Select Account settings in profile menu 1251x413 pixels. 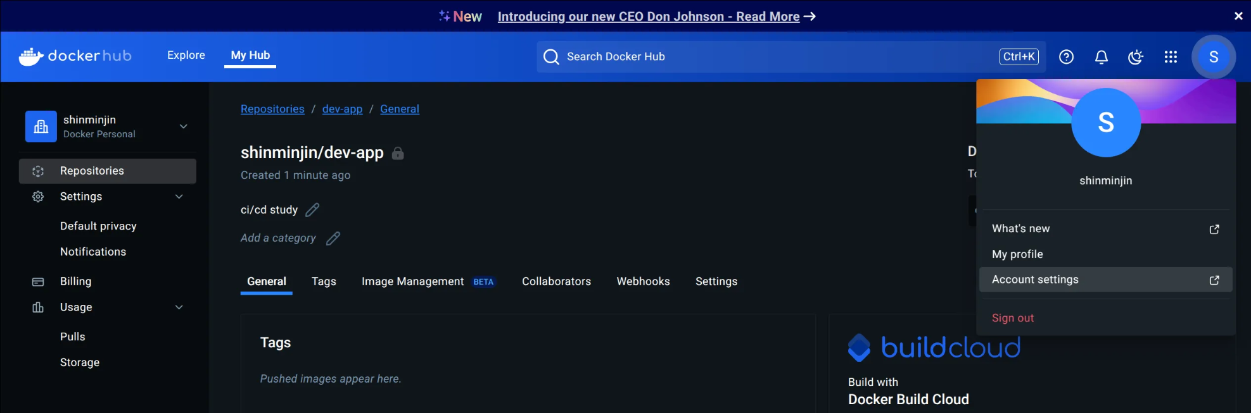[1105, 280]
